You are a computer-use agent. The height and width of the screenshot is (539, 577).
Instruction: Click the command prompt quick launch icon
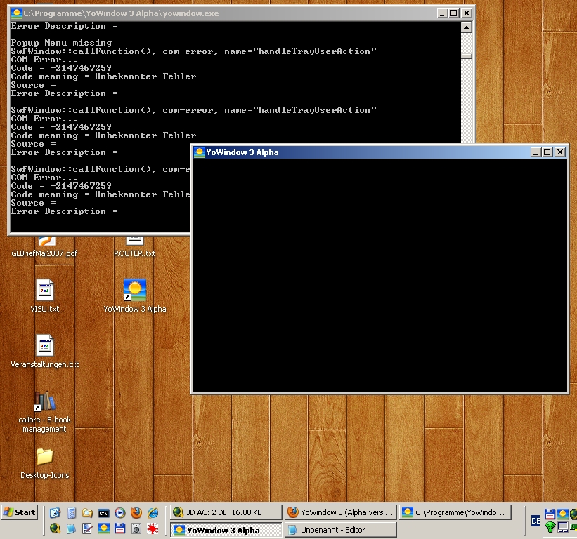(x=103, y=513)
